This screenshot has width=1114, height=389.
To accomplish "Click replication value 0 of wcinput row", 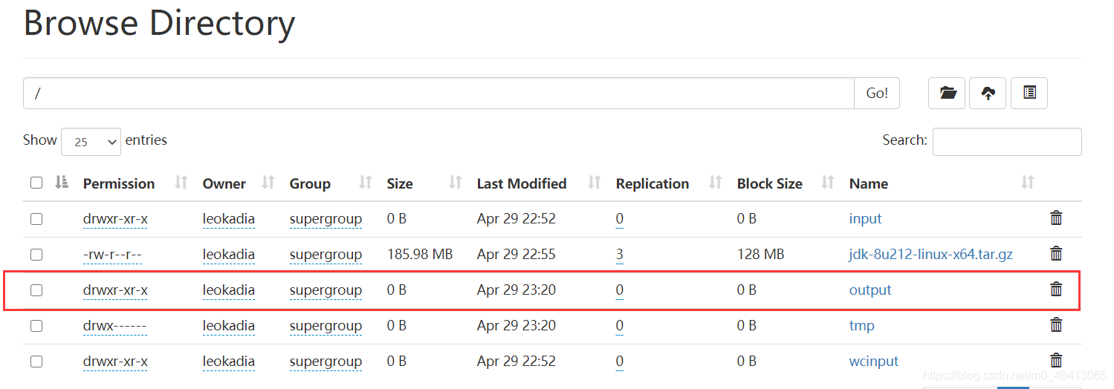I will (x=620, y=361).
